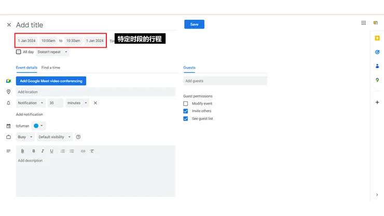
Task: Insert a numbered list
Action: coord(63,151)
